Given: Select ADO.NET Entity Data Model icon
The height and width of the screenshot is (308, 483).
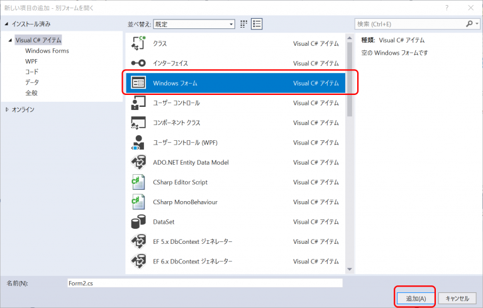Looking at the screenshot, I should pyautogui.click(x=138, y=162).
